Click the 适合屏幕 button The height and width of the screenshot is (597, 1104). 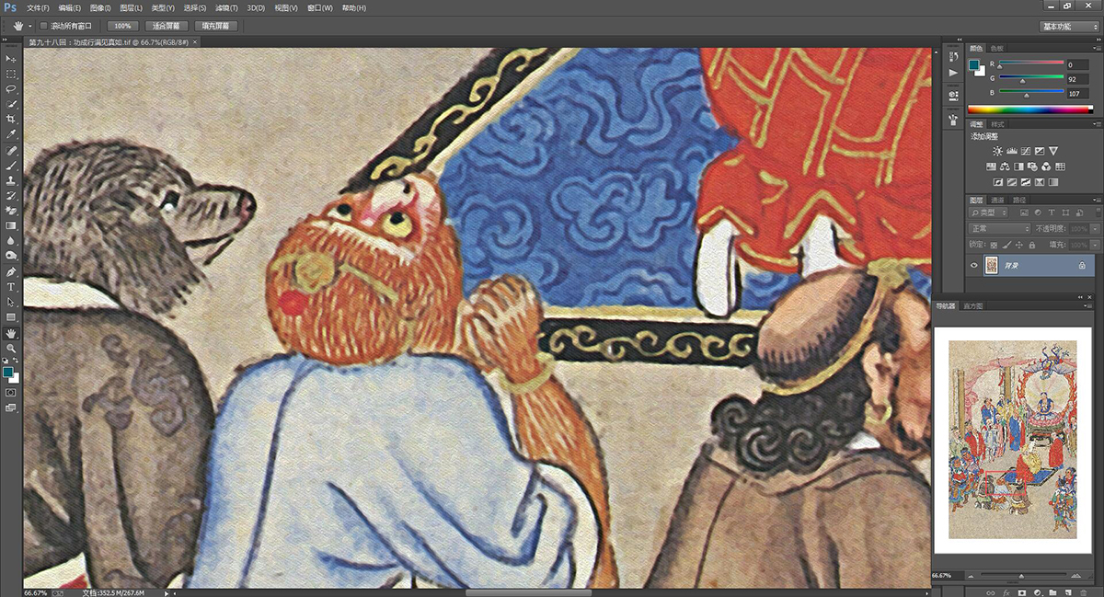[165, 26]
